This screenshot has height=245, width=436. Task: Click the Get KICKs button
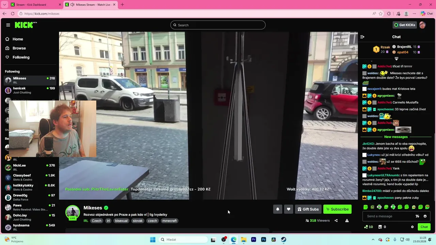[405, 25]
